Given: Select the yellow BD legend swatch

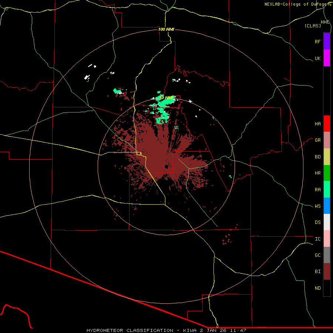Looking at the screenshot, I should 327,157.
